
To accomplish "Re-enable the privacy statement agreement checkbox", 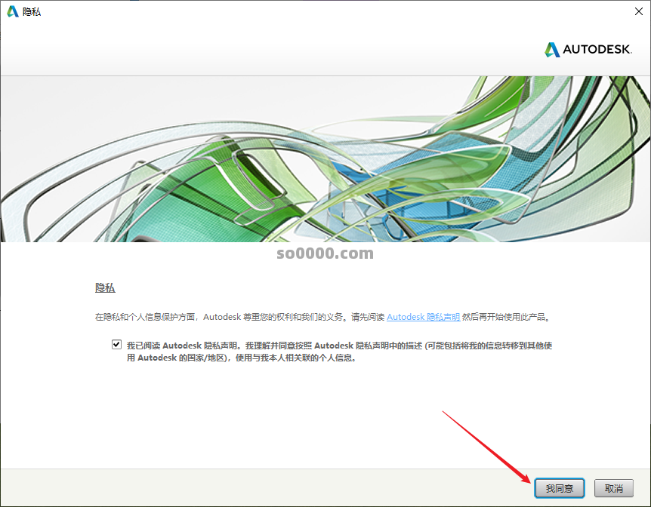I will (x=116, y=344).
